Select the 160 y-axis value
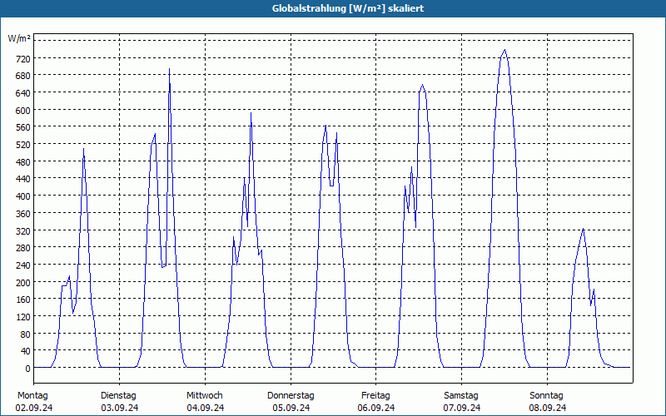 pyautogui.click(x=22, y=300)
